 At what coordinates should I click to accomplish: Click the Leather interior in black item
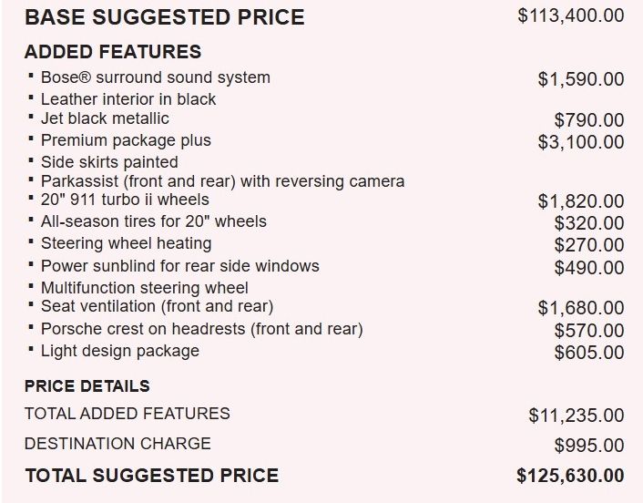pos(128,98)
